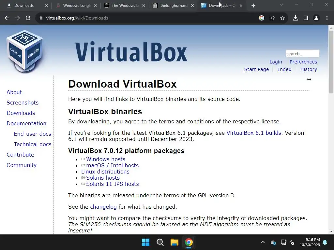Viewport: 334px width, 250px height.
Task: Toggle wide layout double-arrow icon
Action: (309, 79)
